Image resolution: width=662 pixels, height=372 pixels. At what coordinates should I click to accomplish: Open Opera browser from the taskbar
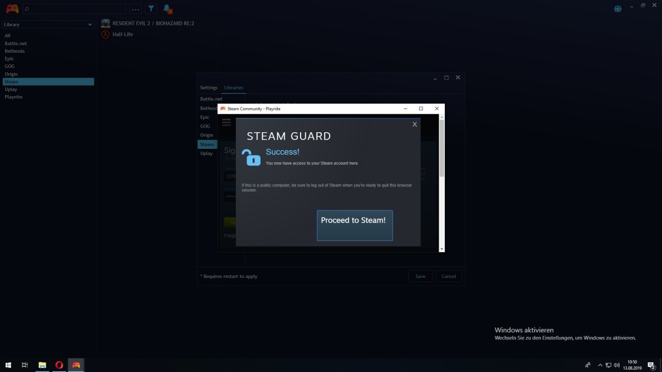(x=59, y=365)
